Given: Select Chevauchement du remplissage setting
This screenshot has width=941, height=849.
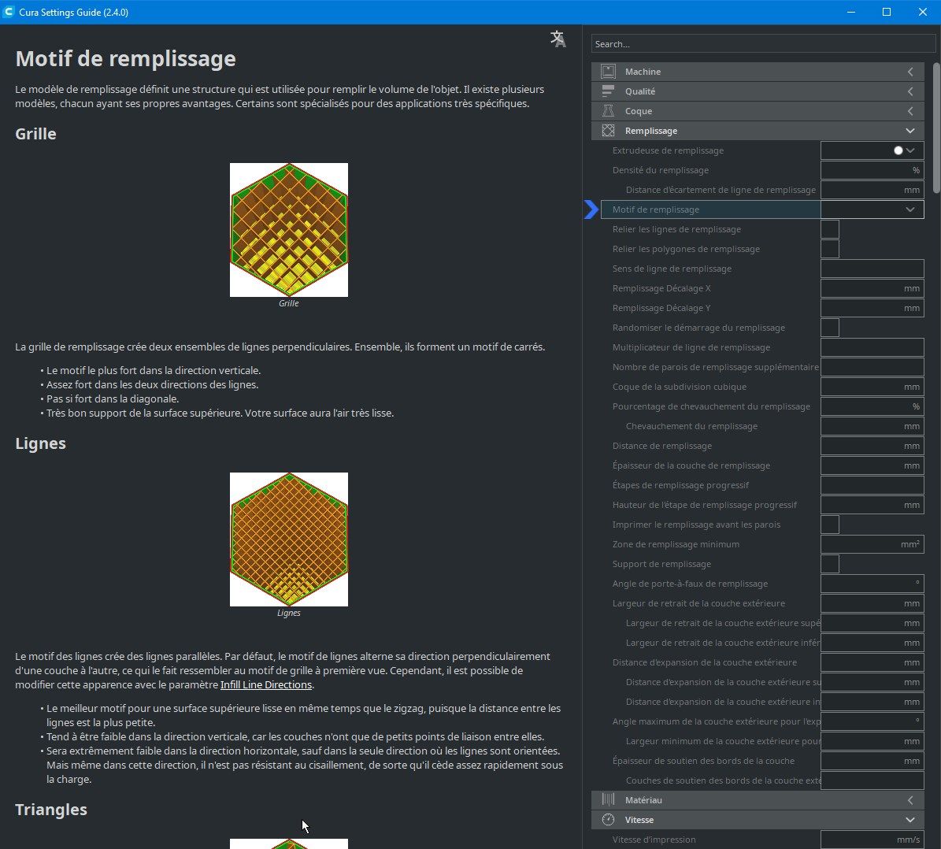Looking at the screenshot, I should coord(691,426).
